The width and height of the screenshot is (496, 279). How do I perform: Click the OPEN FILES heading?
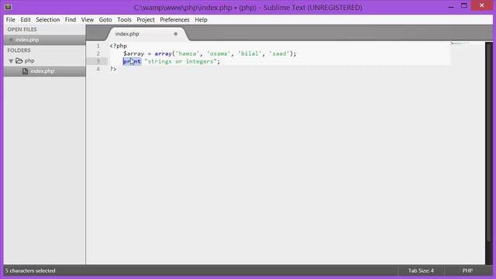[x=22, y=29]
